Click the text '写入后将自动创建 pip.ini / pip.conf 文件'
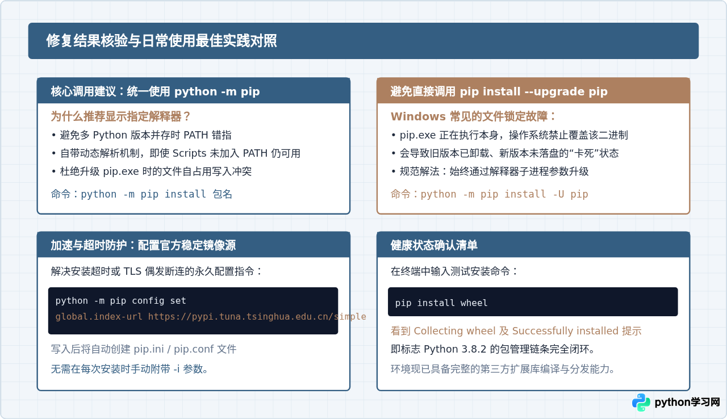The height and width of the screenshot is (419, 727). (144, 349)
